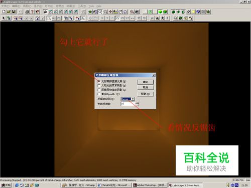This screenshot has width=251, height=188.
Task: Click the globe zoom extents icon
Action: [x=132, y=12]
